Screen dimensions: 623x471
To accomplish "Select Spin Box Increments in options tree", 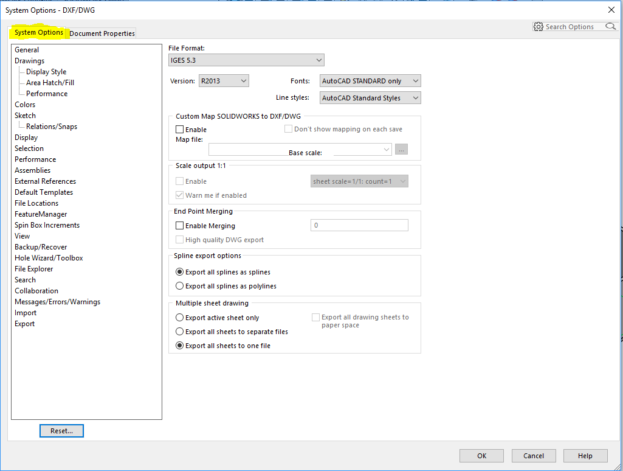I will (47, 225).
